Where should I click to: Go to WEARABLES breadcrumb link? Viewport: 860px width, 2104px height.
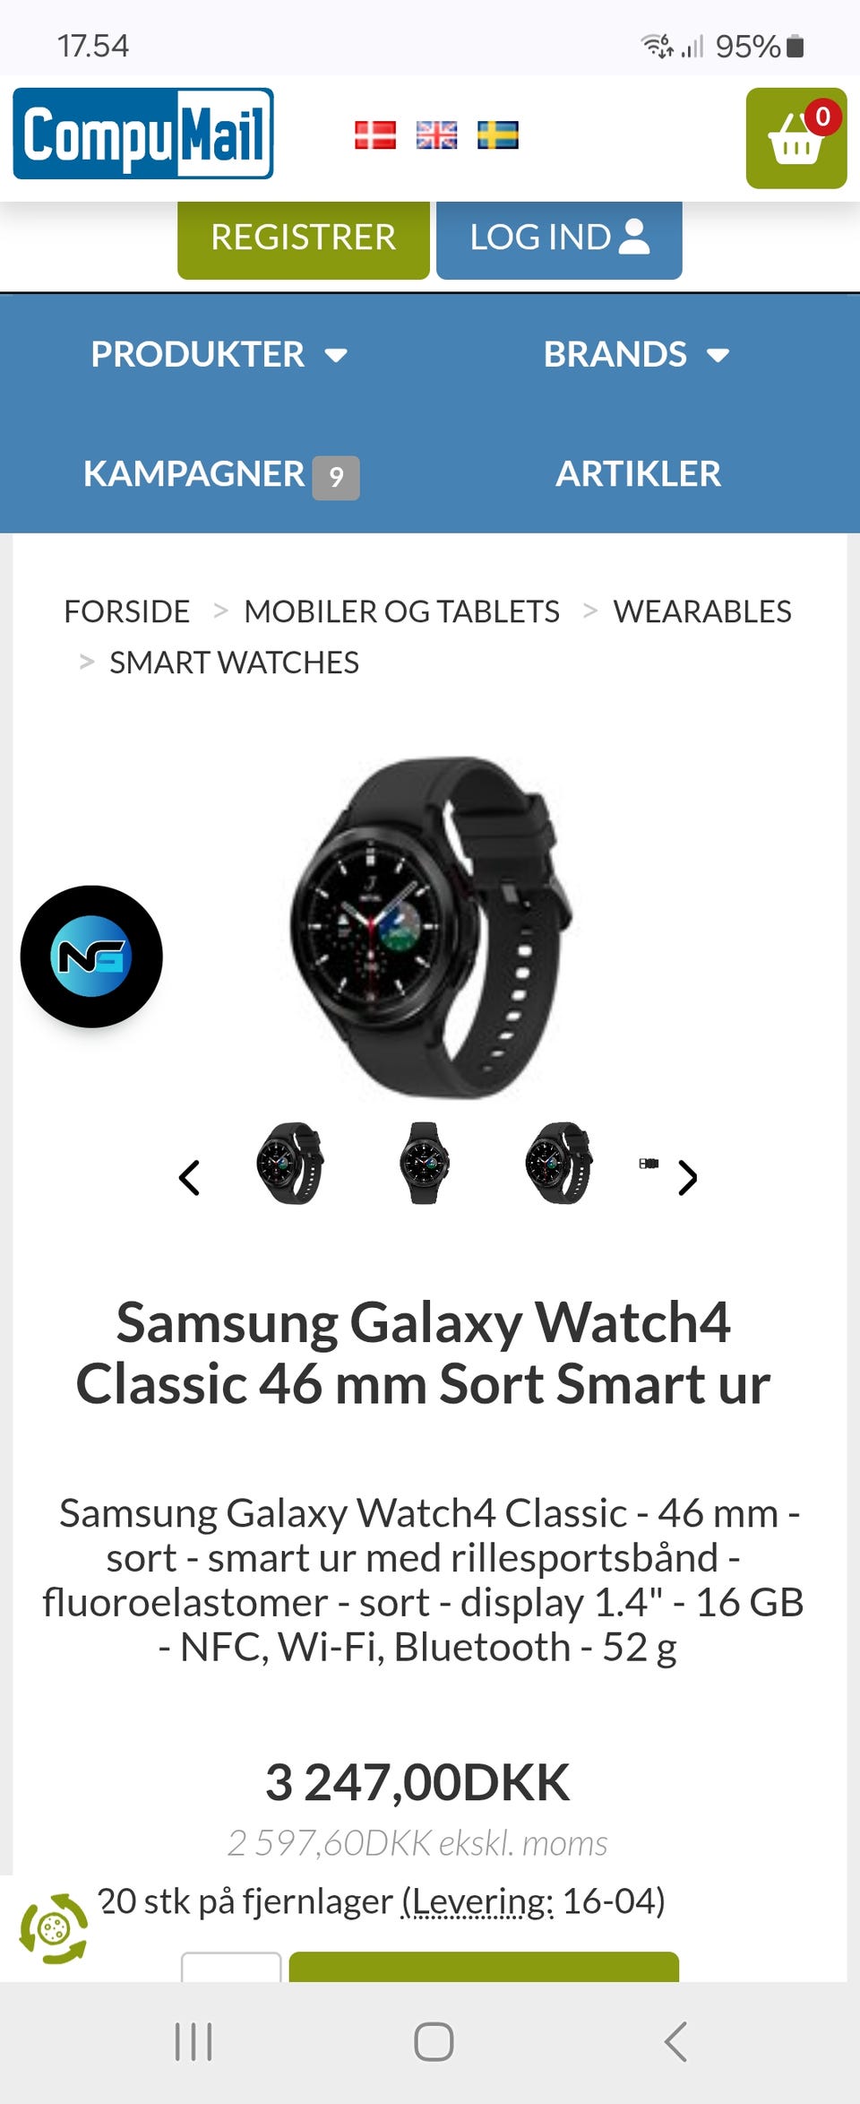(x=702, y=611)
